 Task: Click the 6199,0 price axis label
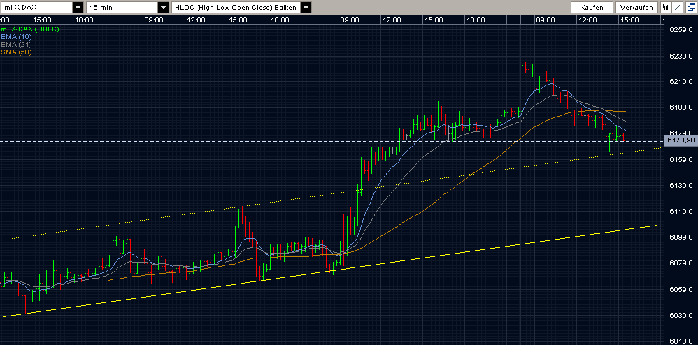pos(681,108)
